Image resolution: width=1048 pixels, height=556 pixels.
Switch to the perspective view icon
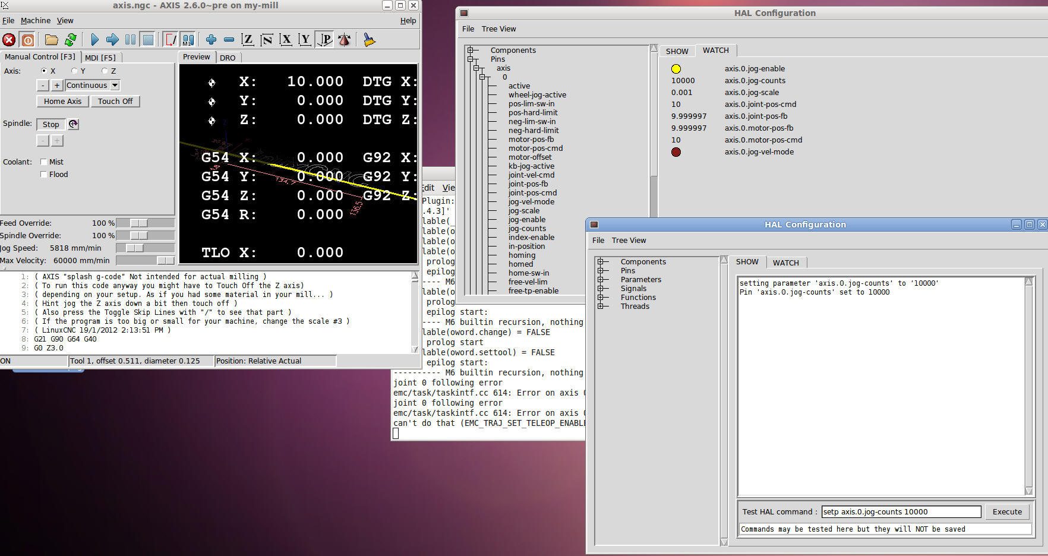click(x=324, y=40)
